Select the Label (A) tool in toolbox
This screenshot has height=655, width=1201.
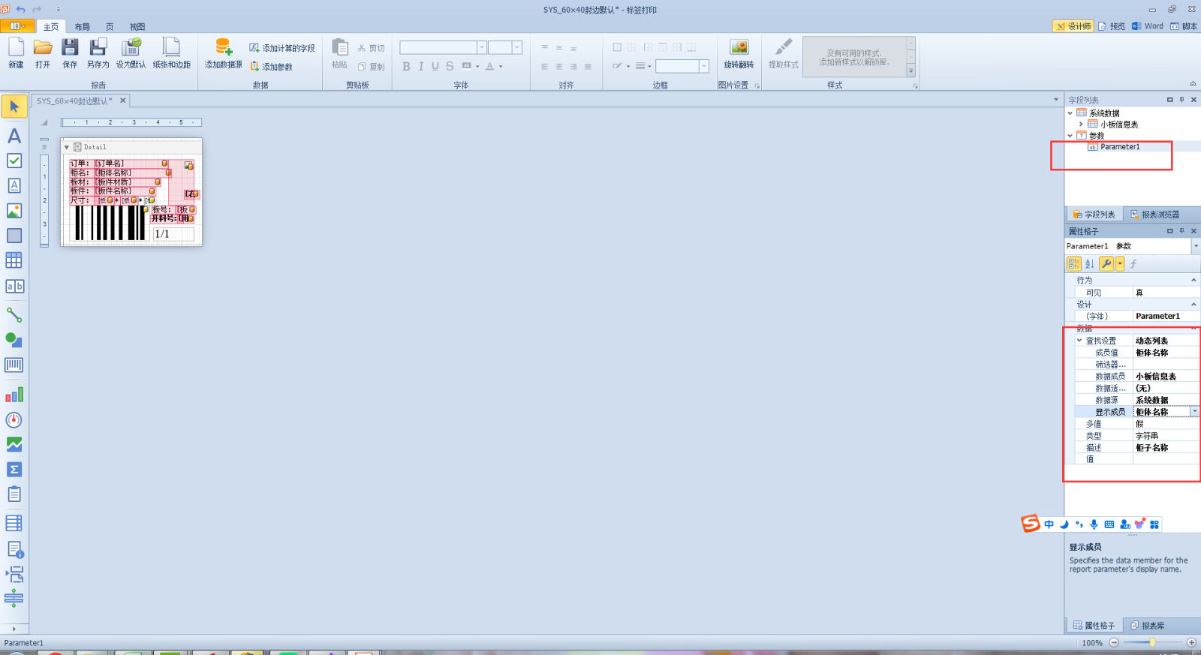tap(14, 136)
